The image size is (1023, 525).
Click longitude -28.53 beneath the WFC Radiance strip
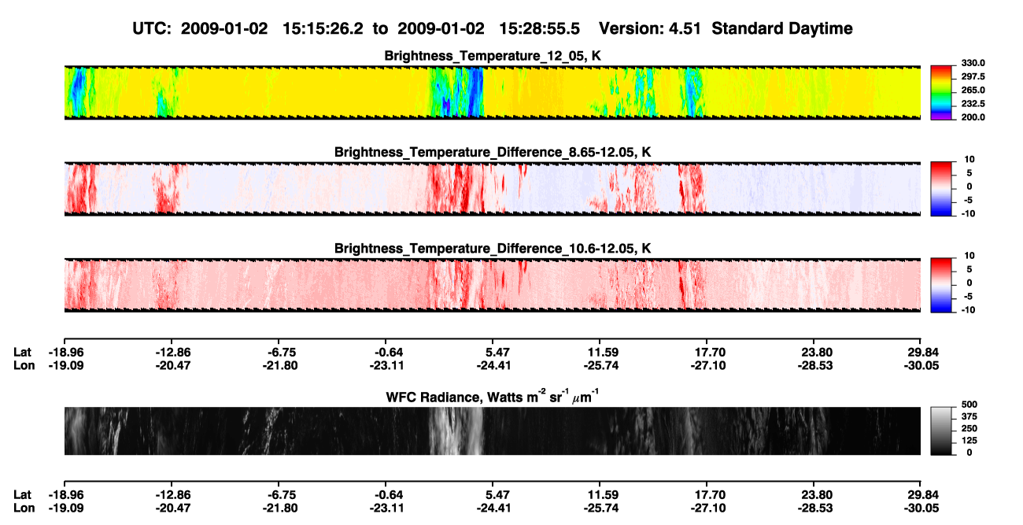coord(814,507)
